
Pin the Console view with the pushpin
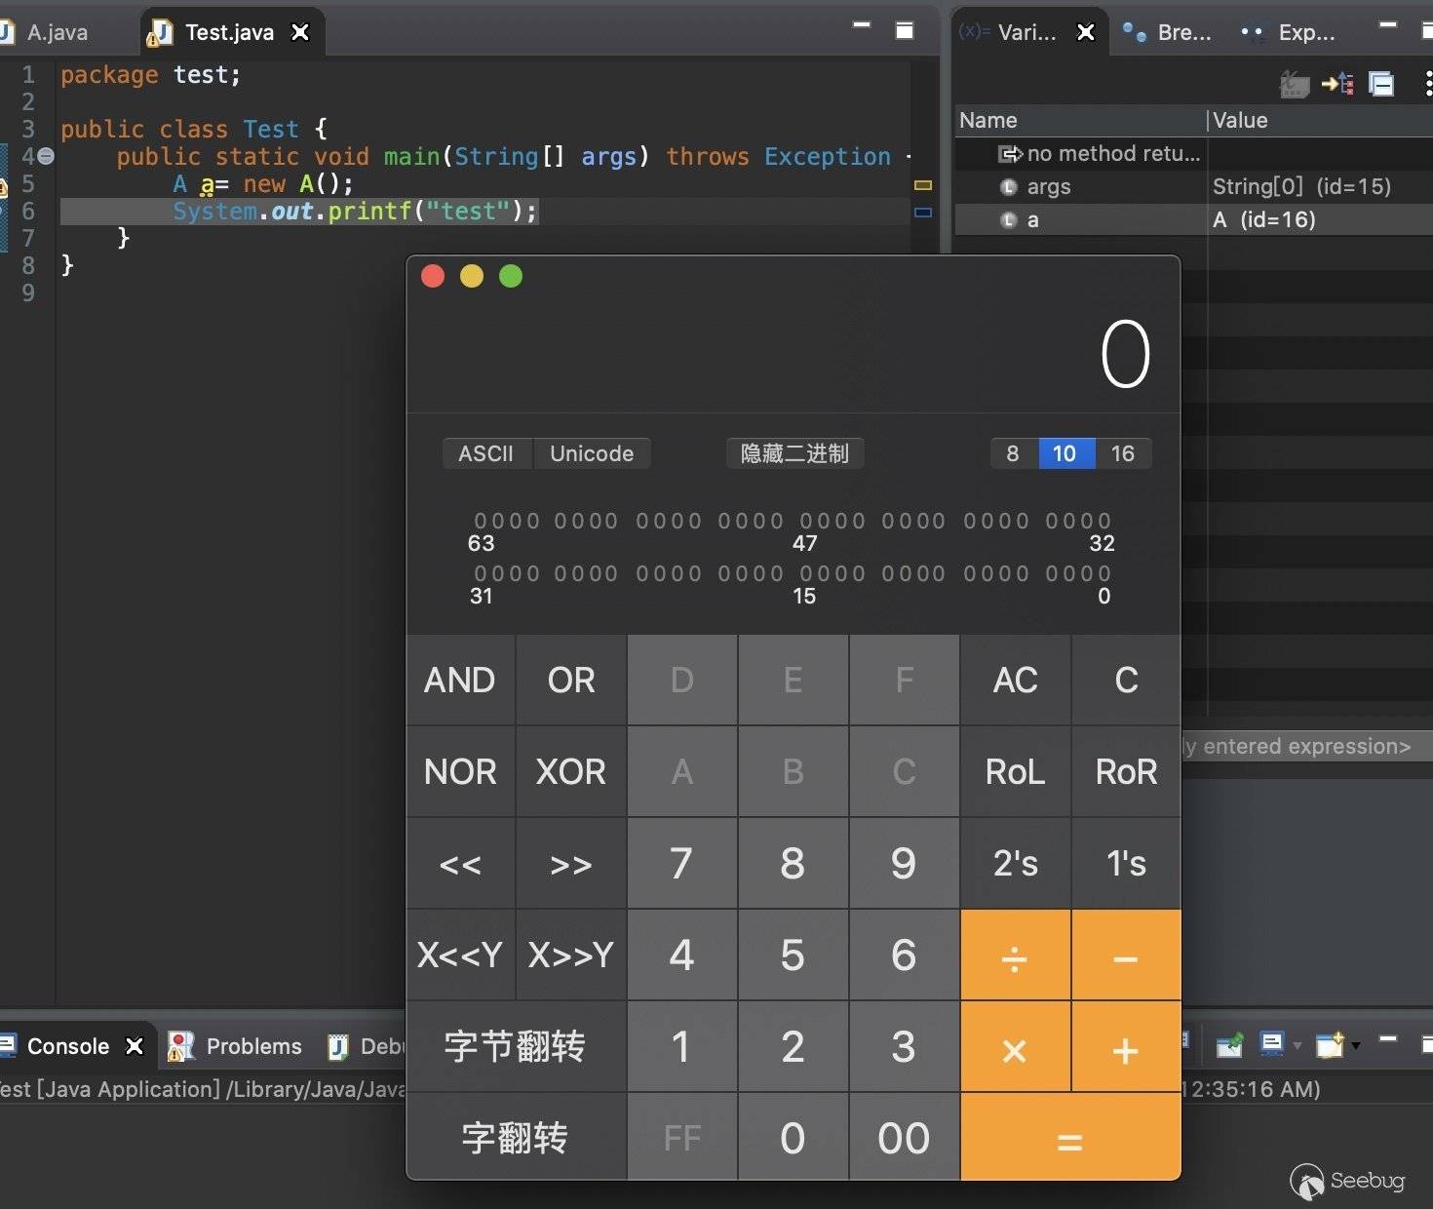pos(1229,1046)
